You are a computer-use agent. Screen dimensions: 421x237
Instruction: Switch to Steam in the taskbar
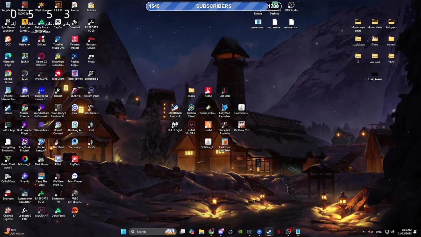269,232
